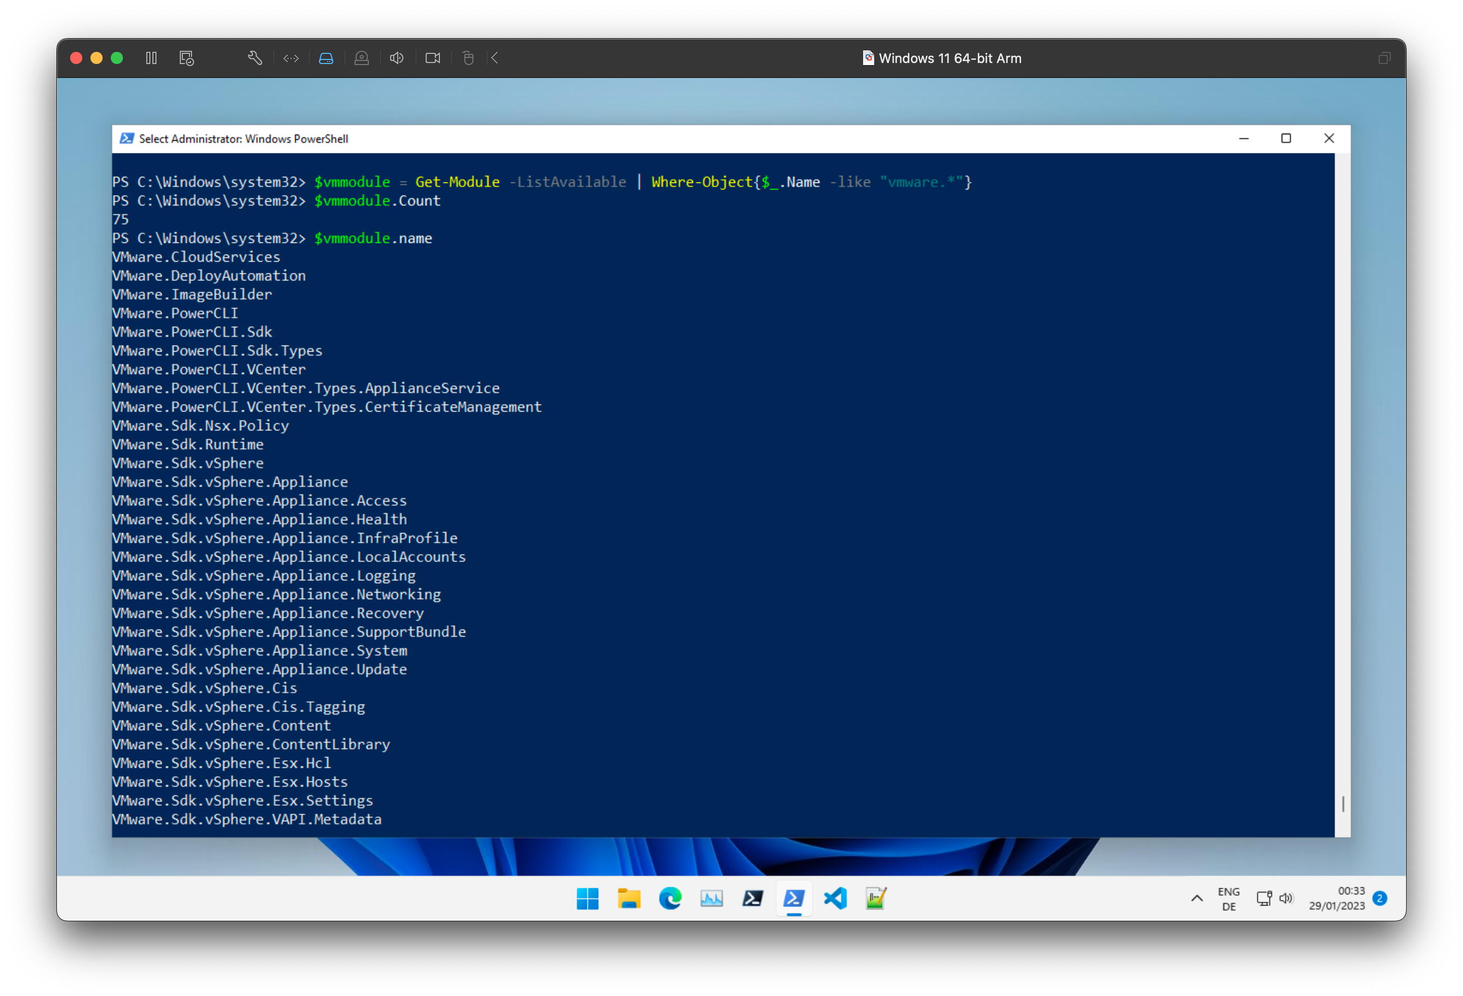Pause the VM using the pause icon

coord(151,58)
